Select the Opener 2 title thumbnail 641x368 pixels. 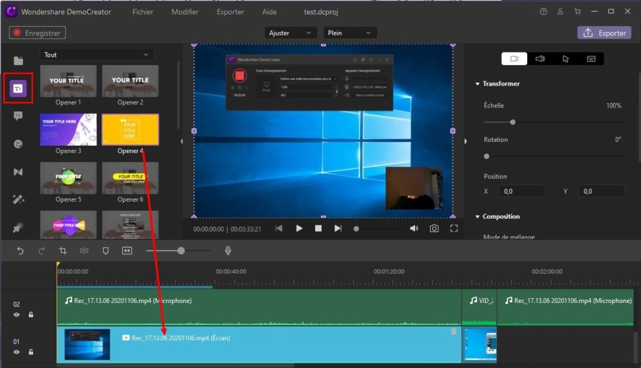click(x=130, y=81)
